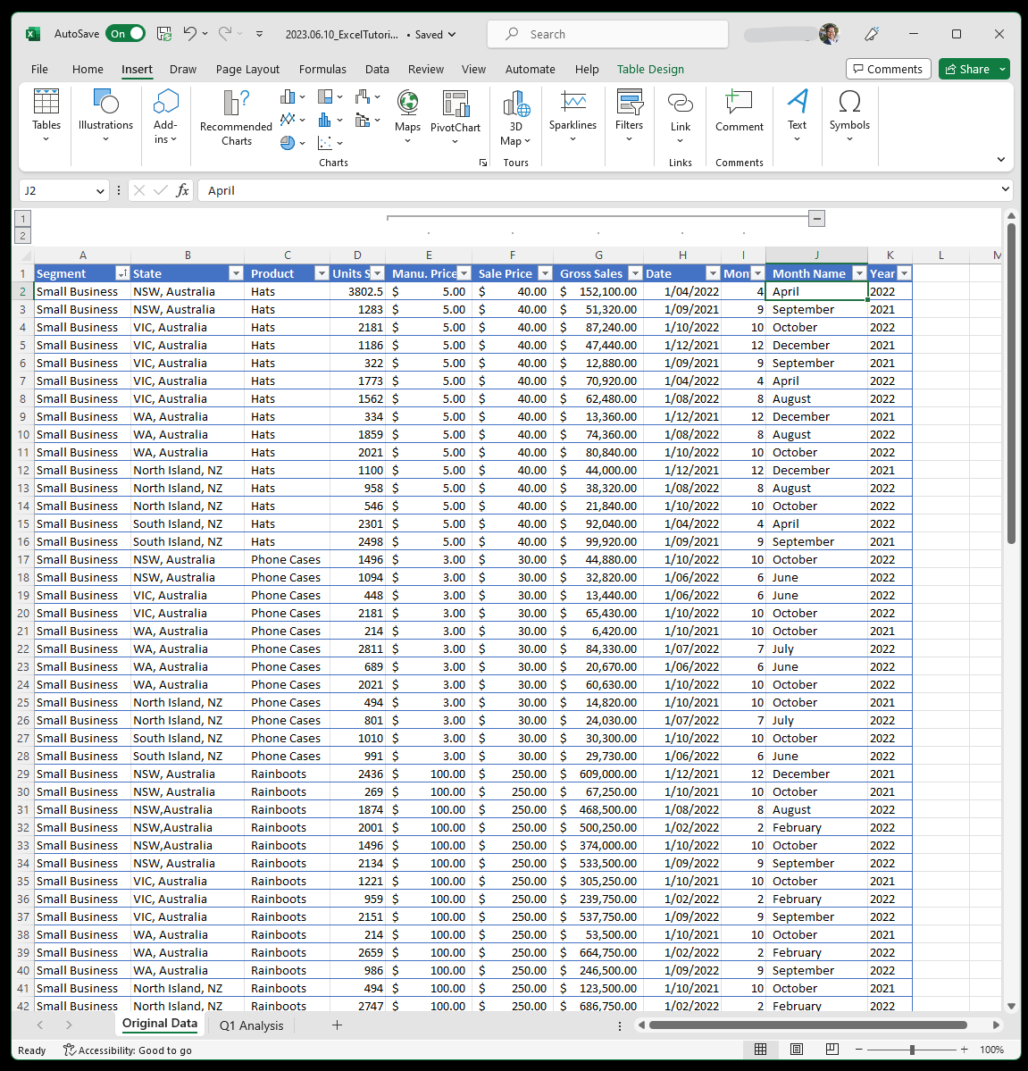Switch to Page Break Preview view

(832, 1050)
